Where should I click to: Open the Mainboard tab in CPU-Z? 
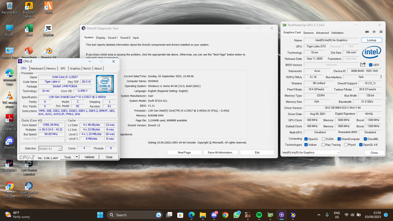click(x=37, y=68)
